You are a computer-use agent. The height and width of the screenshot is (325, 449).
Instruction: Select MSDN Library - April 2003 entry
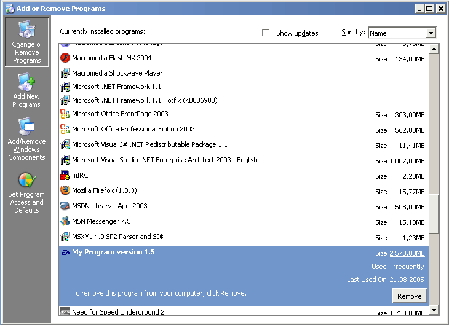109,206
